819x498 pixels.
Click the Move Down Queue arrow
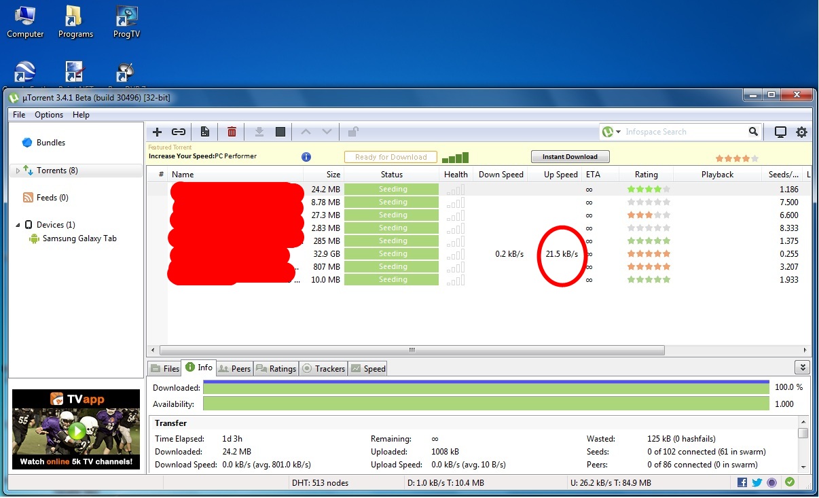pyautogui.click(x=327, y=132)
